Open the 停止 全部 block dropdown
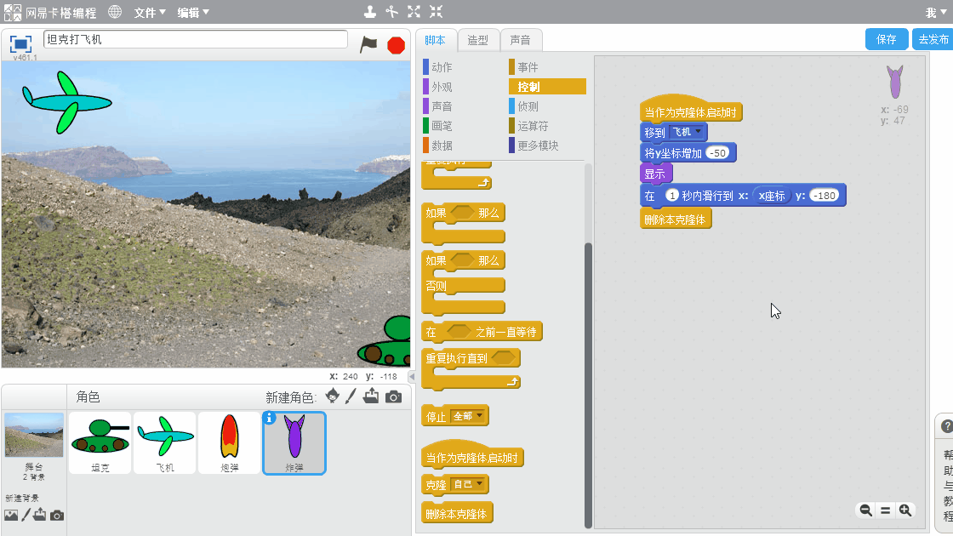 468,416
